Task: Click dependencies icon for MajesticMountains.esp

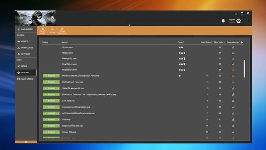Action: (x=233, y=126)
